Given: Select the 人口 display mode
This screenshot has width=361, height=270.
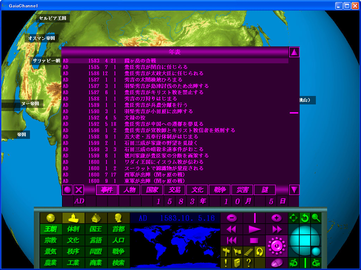Looking at the screenshot, I should click(118, 240).
